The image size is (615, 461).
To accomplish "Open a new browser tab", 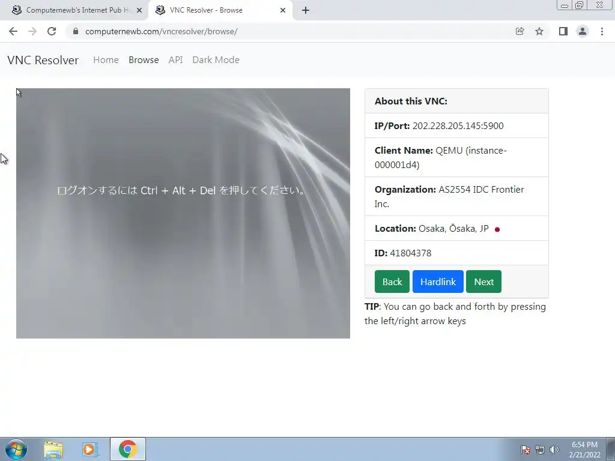I will click(306, 10).
